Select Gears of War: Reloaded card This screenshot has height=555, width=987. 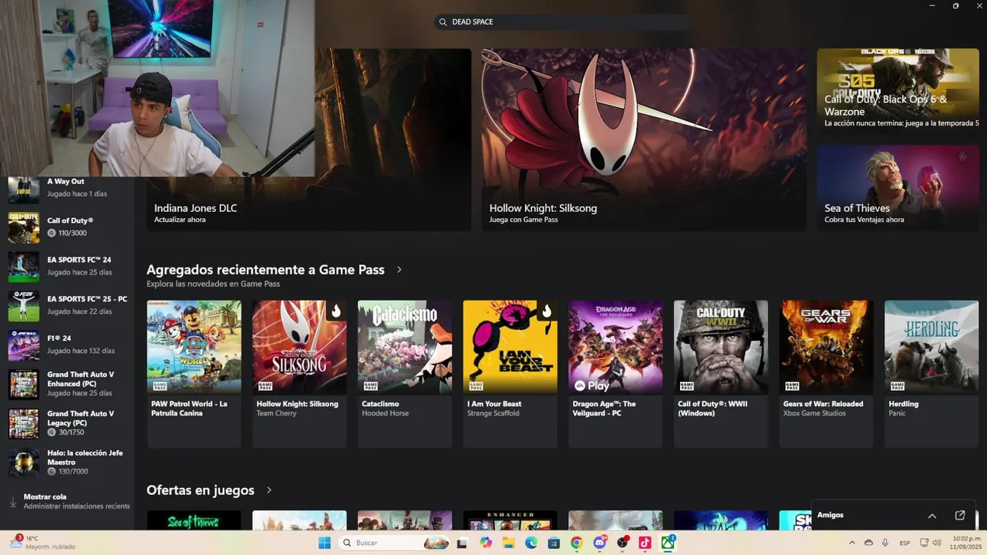[x=826, y=374]
